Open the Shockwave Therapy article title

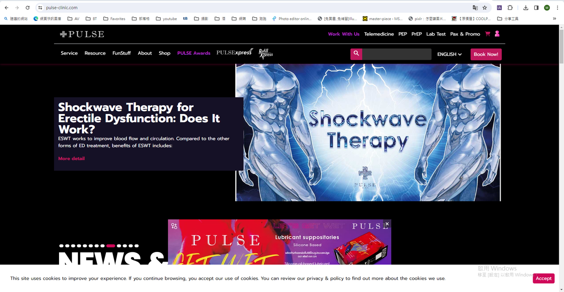pos(139,118)
